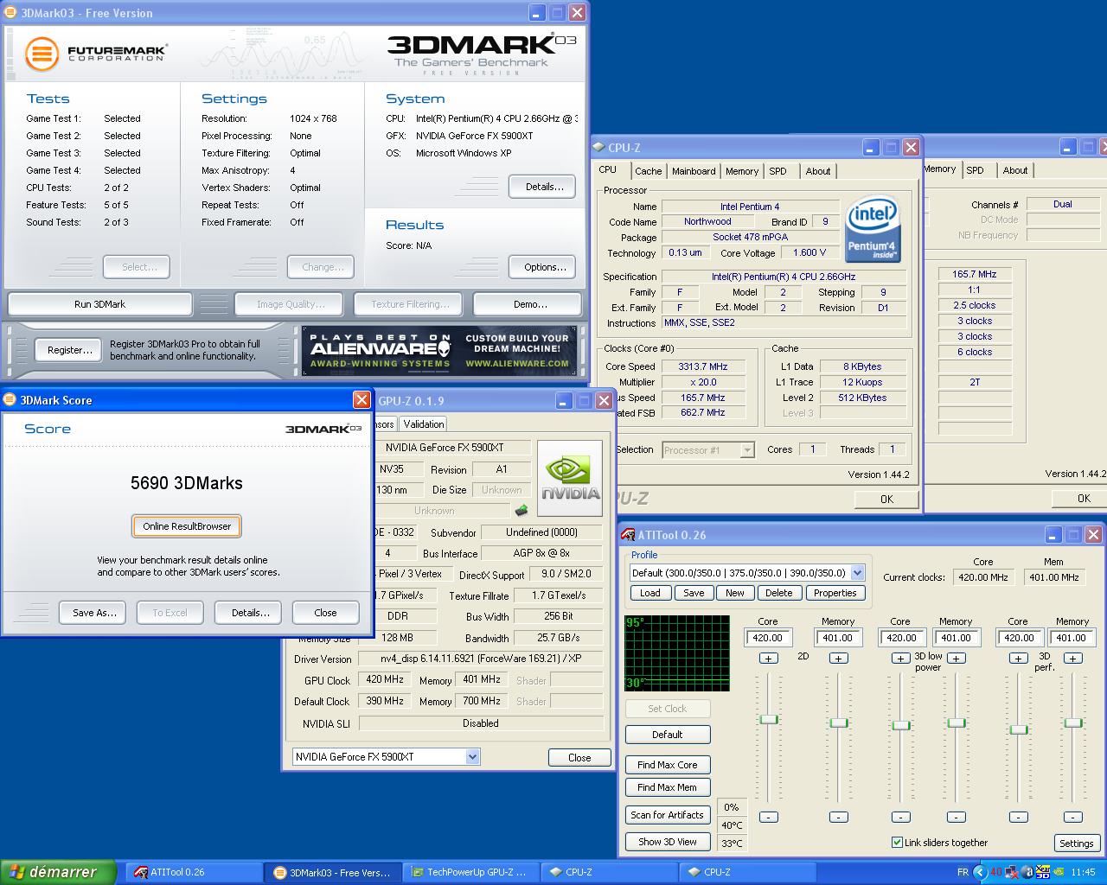Switch to ATITool 0.26 in the taskbar
The width and height of the screenshot is (1107, 885).
[x=194, y=872]
